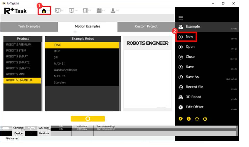Click the yellow power icon
This screenshot has width=249, height=147.
coord(205,119)
